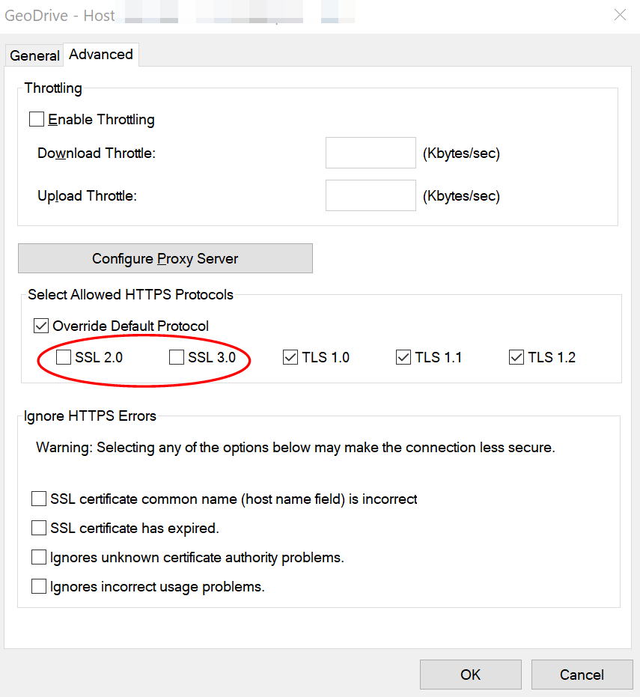Image resolution: width=640 pixels, height=697 pixels.
Task: Enable the Throttling checkbox
Action: pos(37,119)
